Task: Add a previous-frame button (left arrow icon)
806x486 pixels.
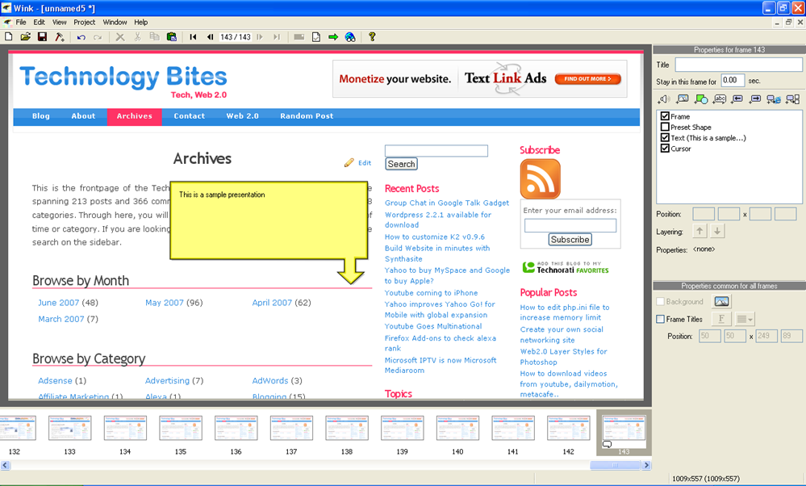Action: (x=737, y=98)
